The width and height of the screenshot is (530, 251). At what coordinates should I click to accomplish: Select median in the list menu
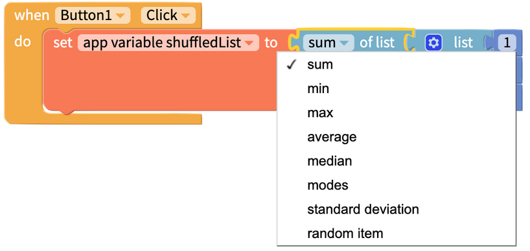(397, 161)
